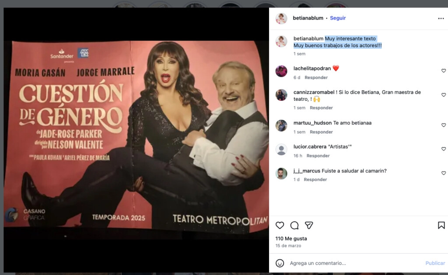The height and width of the screenshot is (275, 448).
Task: Toggle like on j_j_marcus's comment
Action: [x=444, y=173]
